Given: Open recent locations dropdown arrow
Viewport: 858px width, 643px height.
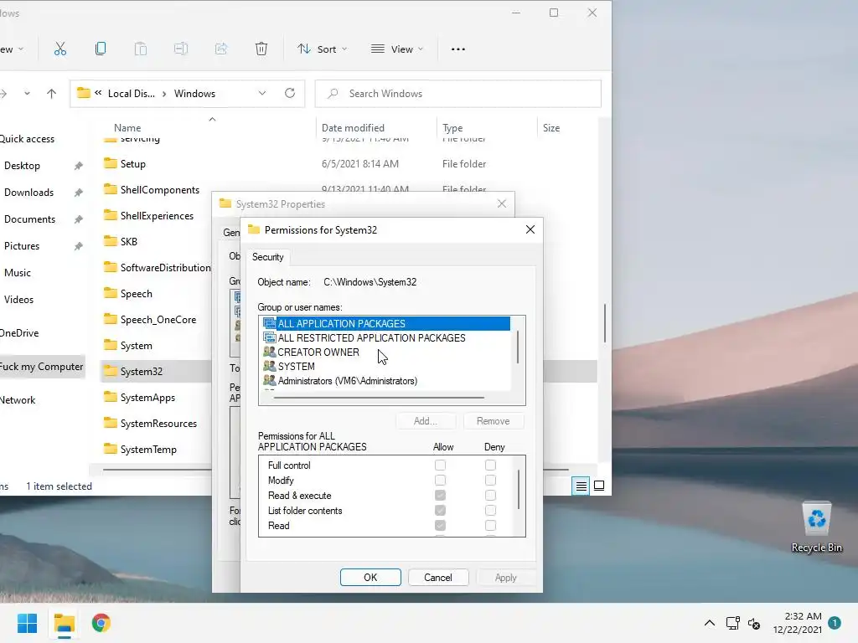Looking at the screenshot, I should pyautogui.click(x=27, y=94).
